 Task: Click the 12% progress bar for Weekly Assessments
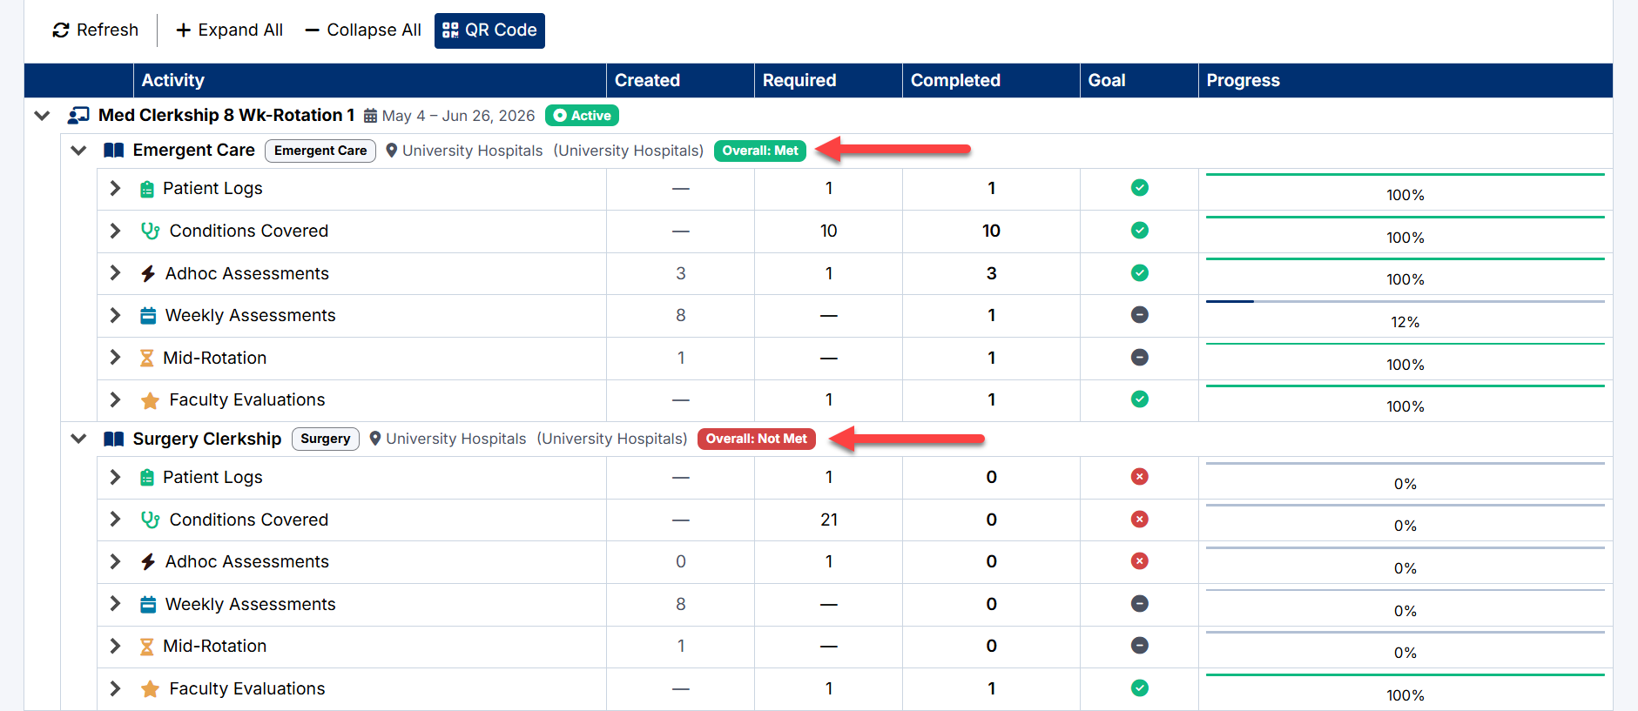[x=1405, y=302]
